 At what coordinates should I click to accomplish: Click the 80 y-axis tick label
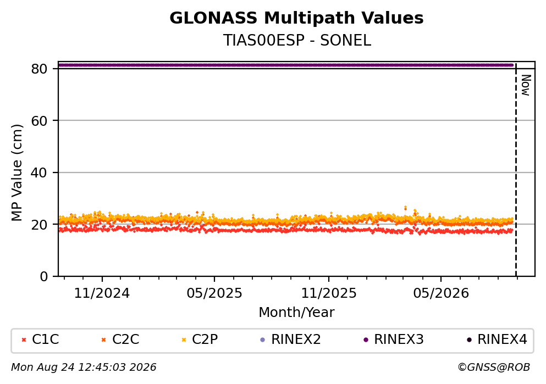pos(39,69)
